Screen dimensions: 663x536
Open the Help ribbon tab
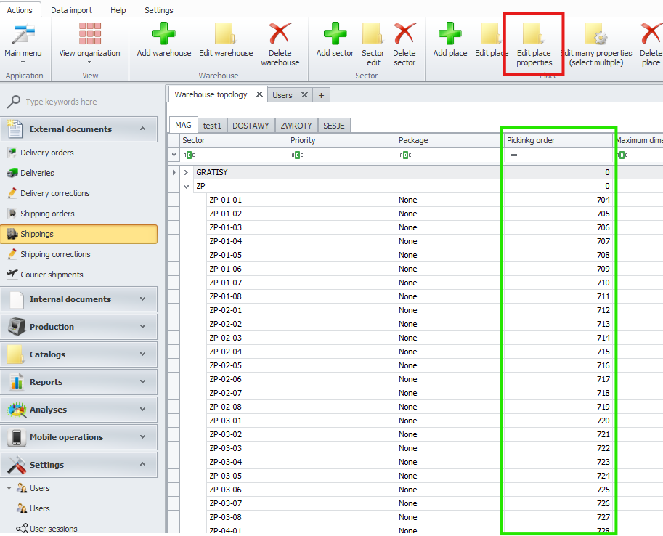pyautogui.click(x=118, y=10)
